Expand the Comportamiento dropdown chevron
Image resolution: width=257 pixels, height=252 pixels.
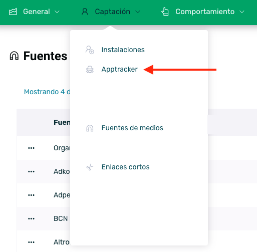242,12
